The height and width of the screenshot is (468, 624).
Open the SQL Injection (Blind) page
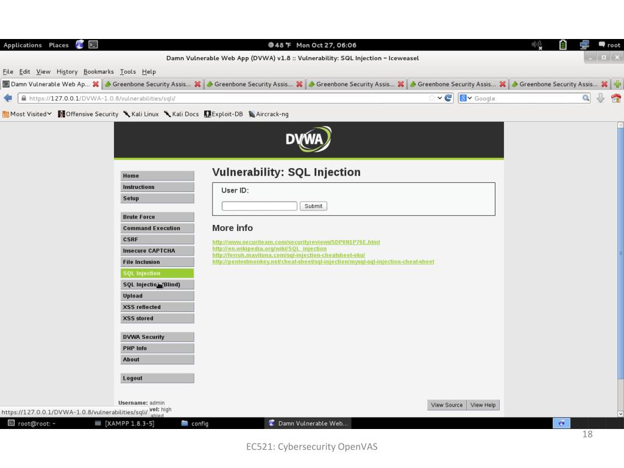(157, 285)
